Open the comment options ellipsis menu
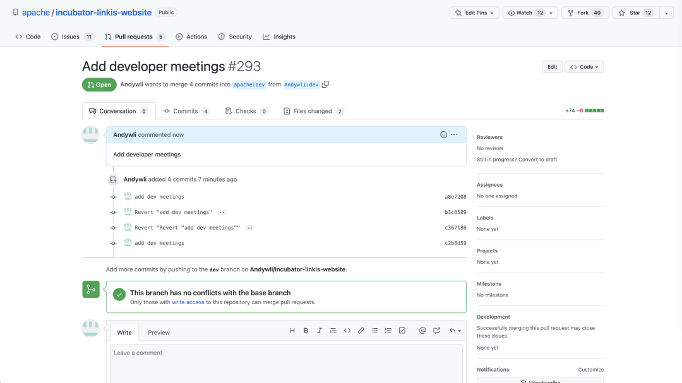 tap(454, 135)
